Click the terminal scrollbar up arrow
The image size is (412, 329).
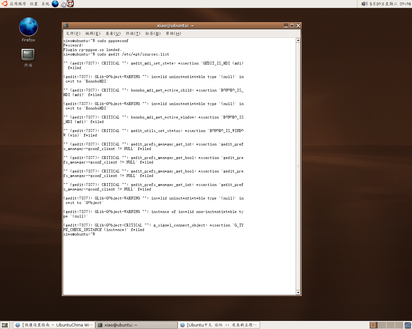(x=298, y=40)
